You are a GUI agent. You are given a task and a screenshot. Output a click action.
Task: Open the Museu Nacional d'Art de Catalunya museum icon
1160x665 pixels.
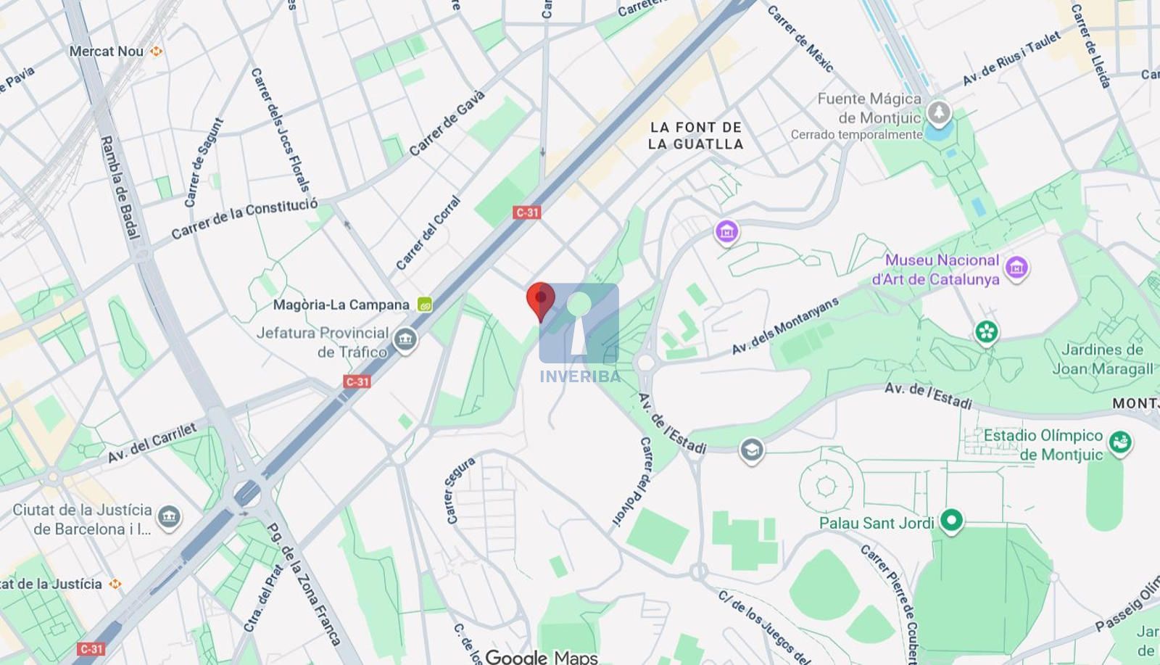coord(1016,268)
